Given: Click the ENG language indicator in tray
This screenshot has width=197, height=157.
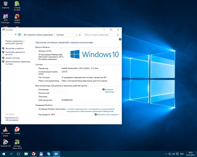Looking at the screenshot, I should 182,154.
